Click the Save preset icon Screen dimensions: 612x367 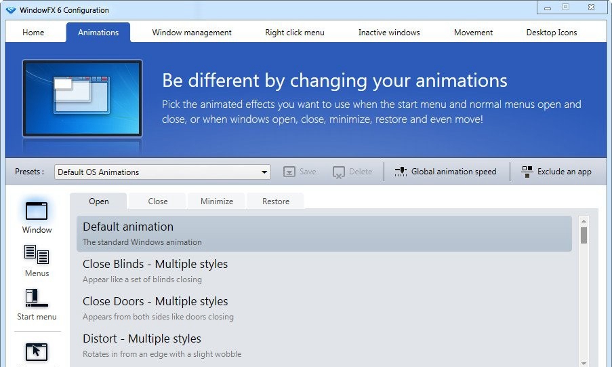pos(289,172)
